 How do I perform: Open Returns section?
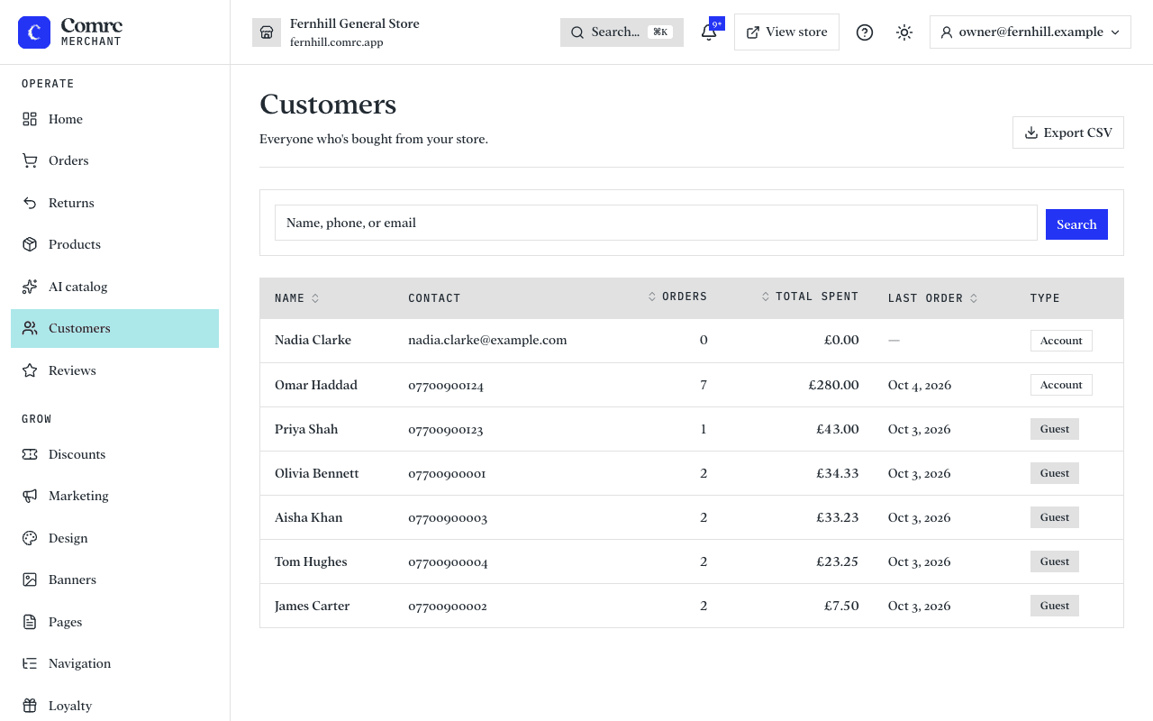(x=114, y=203)
